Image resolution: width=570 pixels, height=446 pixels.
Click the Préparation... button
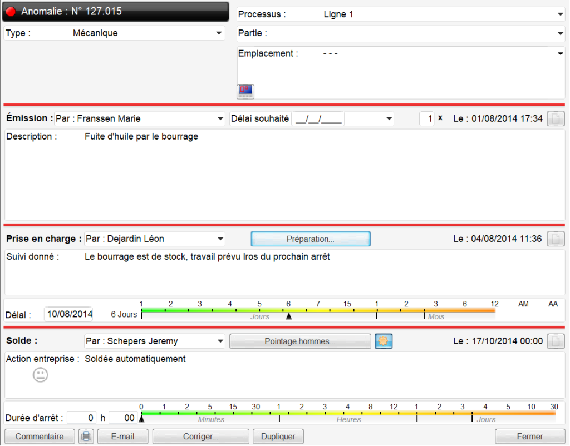[x=311, y=239]
